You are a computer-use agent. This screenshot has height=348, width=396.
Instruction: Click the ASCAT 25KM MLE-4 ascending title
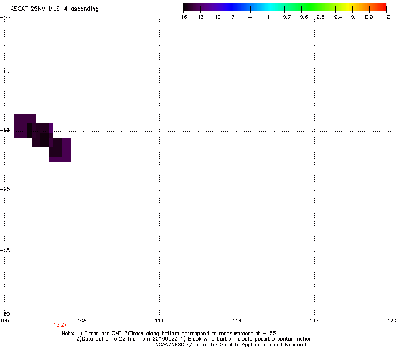[55, 9]
